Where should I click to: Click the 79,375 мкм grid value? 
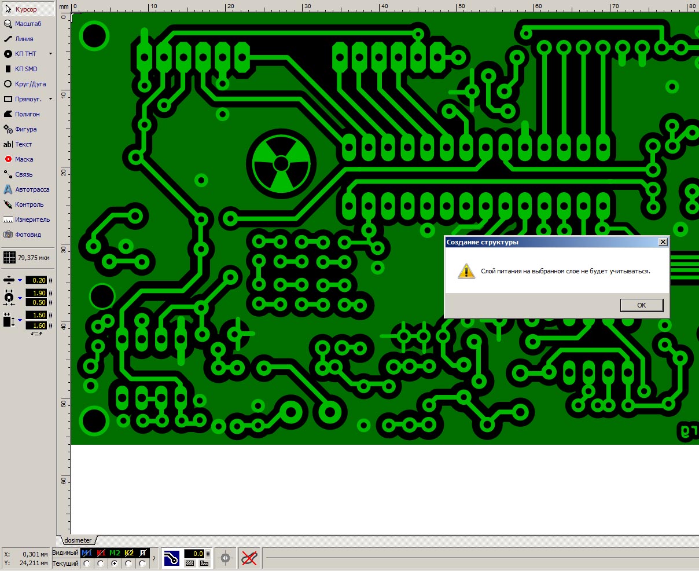[x=34, y=258]
